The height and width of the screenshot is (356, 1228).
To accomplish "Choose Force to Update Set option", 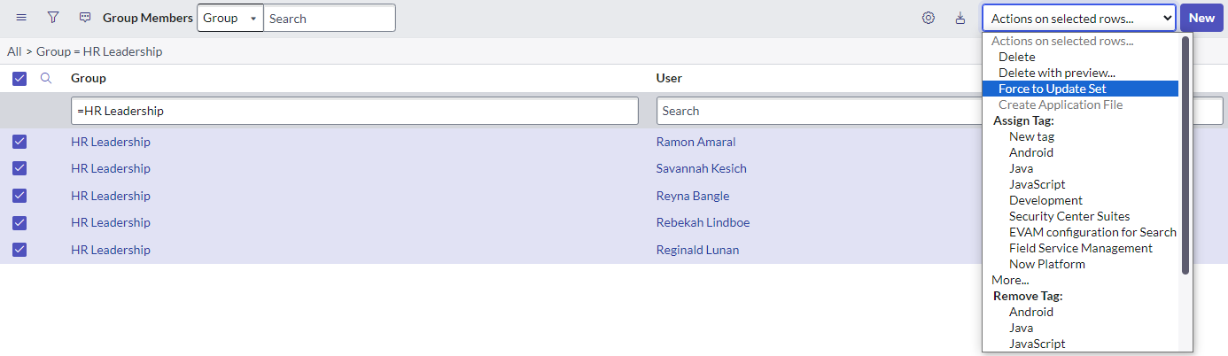I will pos(1052,89).
